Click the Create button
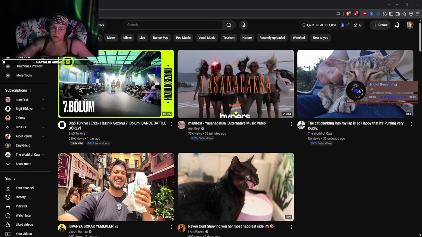 click(380, 25)
